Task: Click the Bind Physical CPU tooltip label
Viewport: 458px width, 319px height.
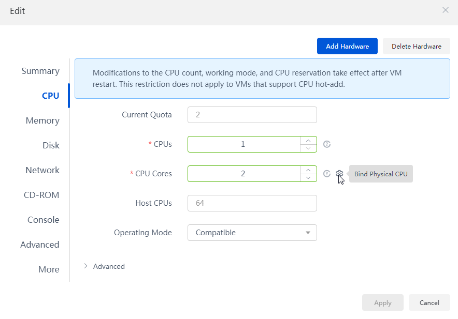Action: tap(381, 174)
